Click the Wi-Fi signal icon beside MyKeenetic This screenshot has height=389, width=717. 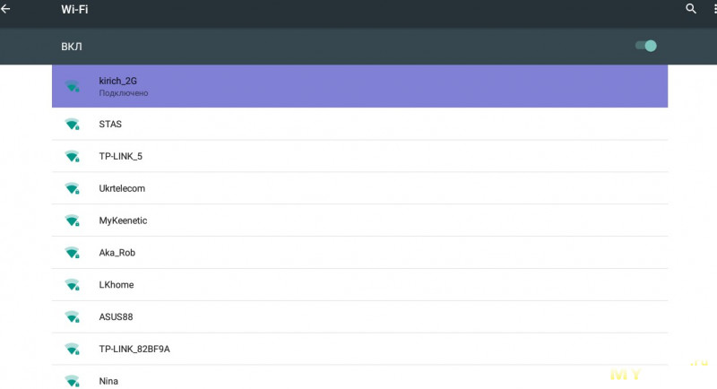tap(73, 221)
